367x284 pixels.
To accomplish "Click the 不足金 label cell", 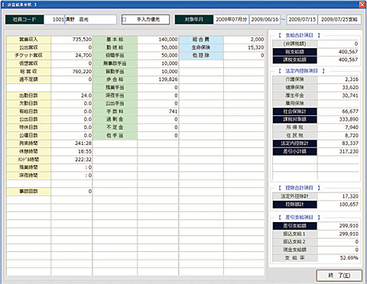I will pyautogui.click(x=115, y=127).
